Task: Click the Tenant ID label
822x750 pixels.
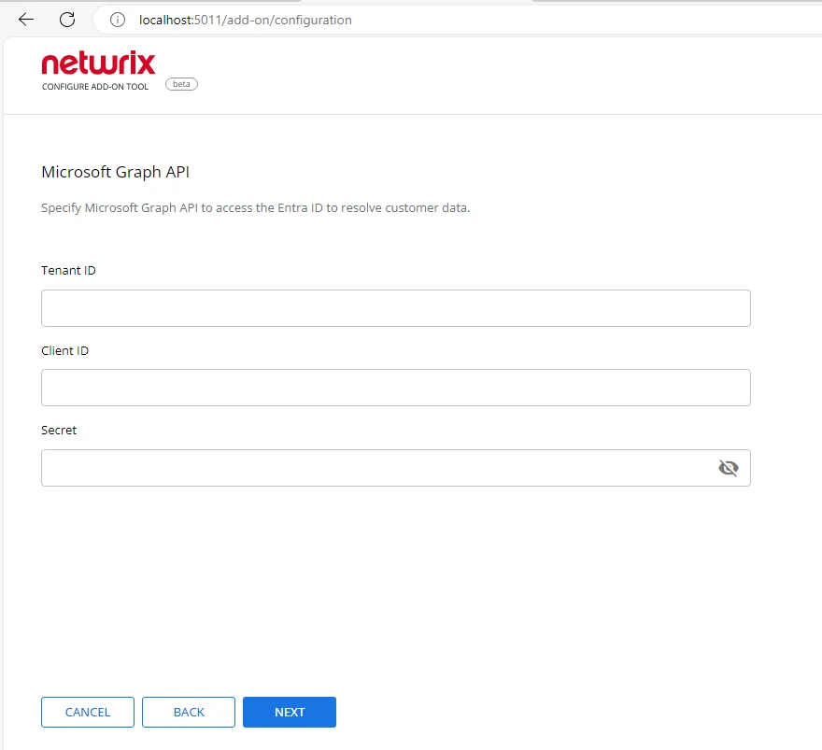Action: (69, 271)
